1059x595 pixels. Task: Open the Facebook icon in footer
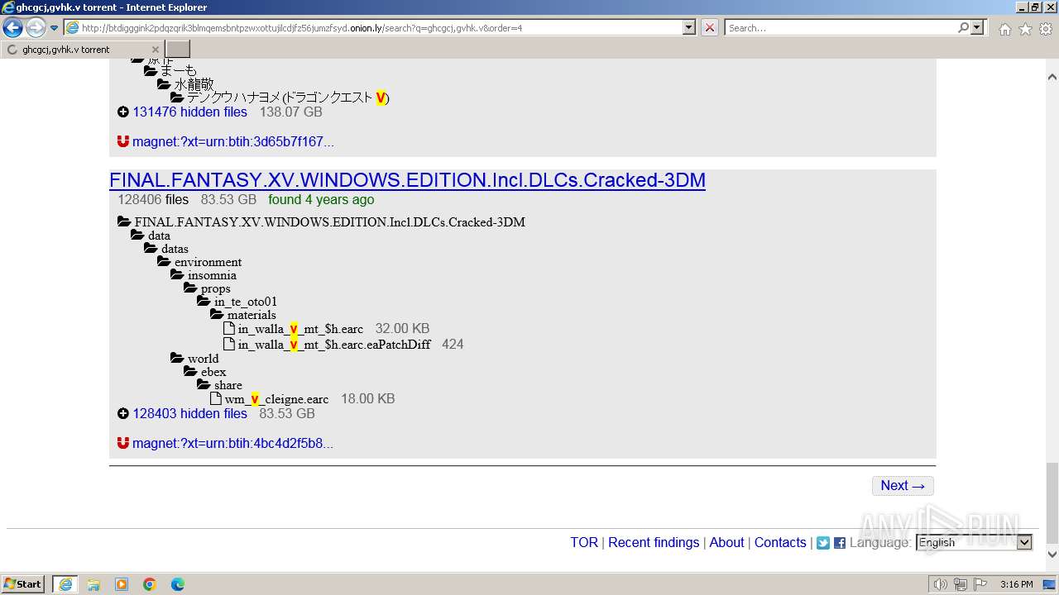840,543
